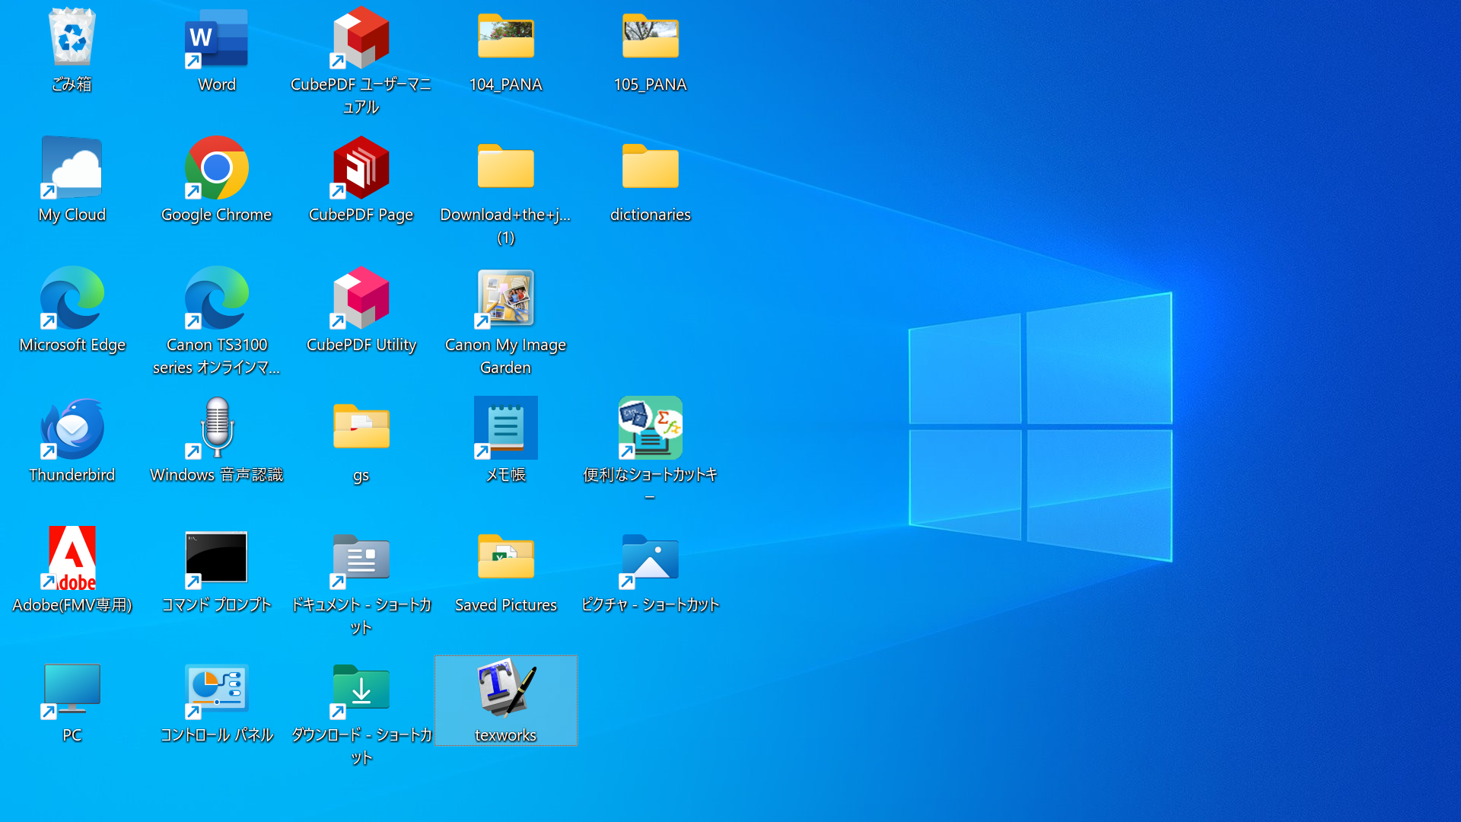Image resolution: width=1461 pixels, height=822 pixels.
Task: Select the メモ帳 notepad shortcut
Action: (x=505, y=428)
